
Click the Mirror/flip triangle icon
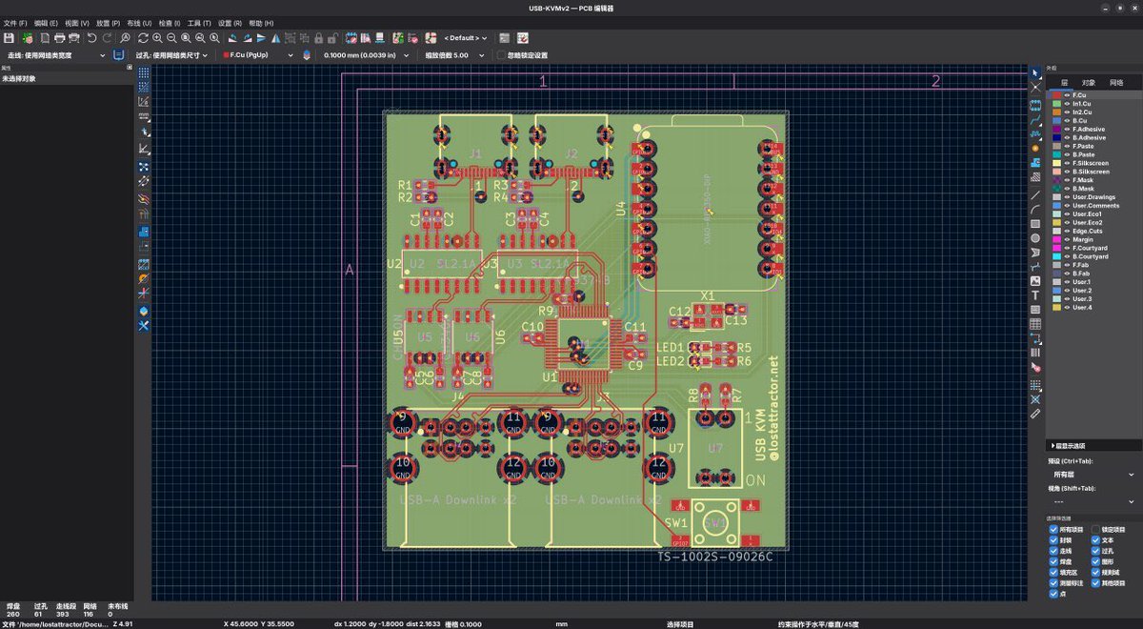pyautogui.click(x=275, y=38)
